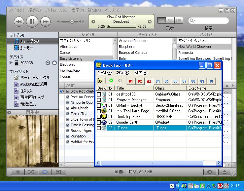
Task: Click the previous track rewind button
Action: tap(19, 21)
